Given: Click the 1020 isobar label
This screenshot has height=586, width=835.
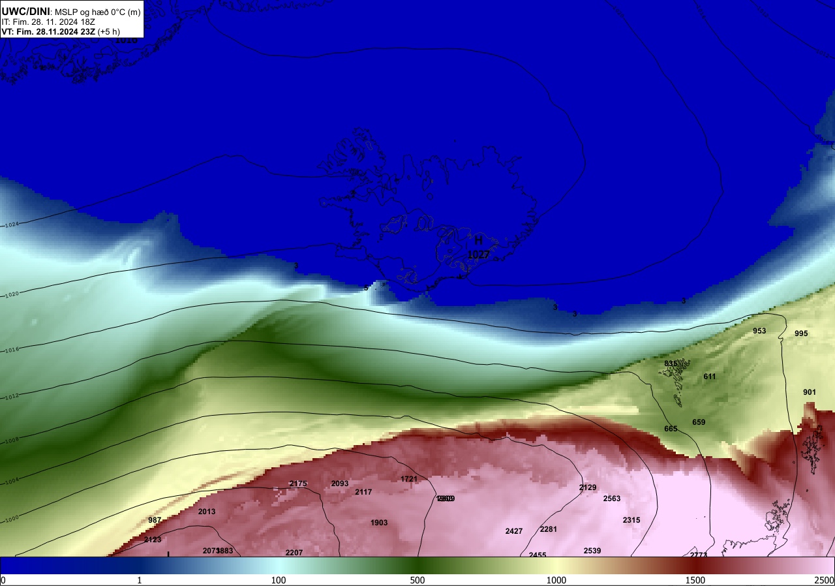Looking at the screenshot, I should (12, 294).
